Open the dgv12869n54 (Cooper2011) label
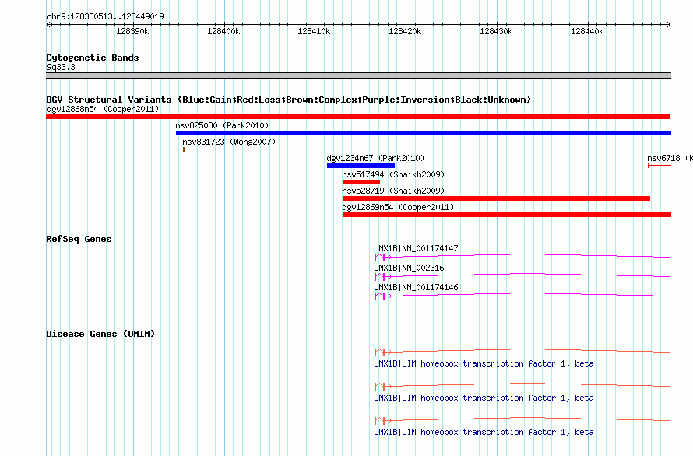Screen dimensions: 693x456 [398, 207]
